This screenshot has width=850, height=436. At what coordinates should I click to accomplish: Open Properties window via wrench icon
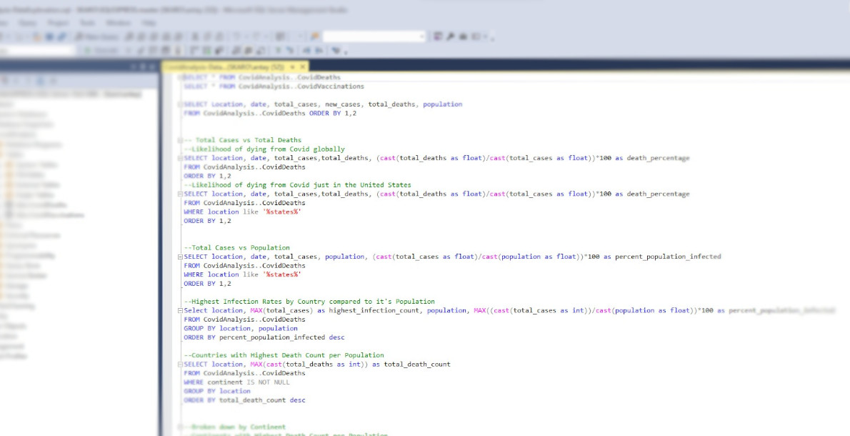click(x=450, y=36)
